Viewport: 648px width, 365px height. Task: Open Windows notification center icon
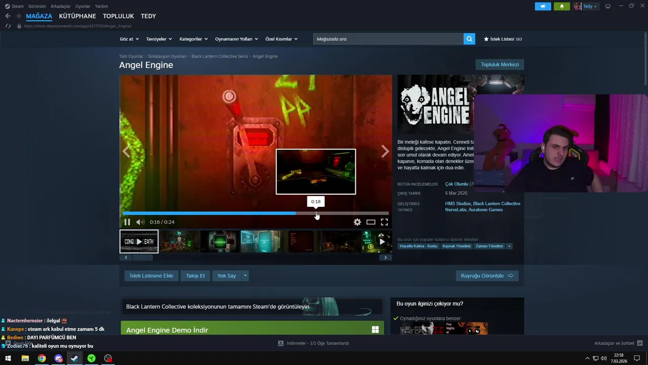click(x=637, y=358)
